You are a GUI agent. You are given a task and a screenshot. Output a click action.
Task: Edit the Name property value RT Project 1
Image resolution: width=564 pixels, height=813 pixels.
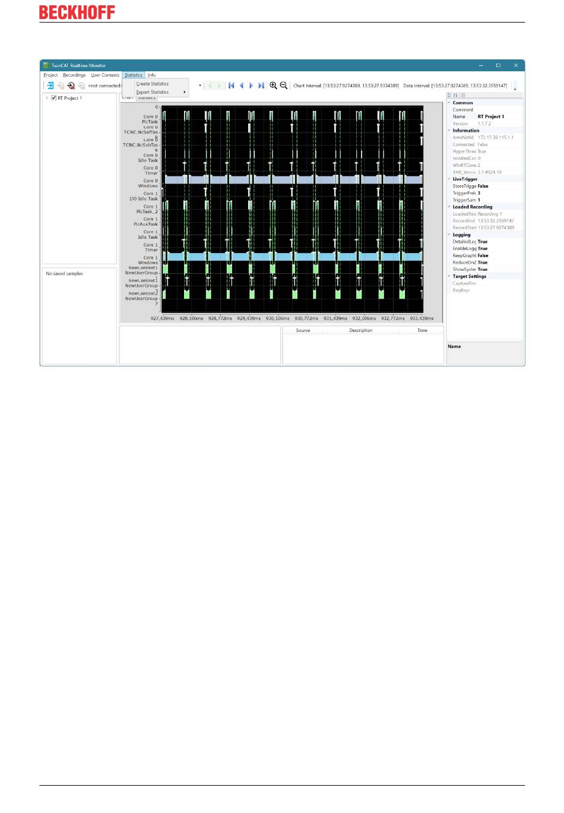(x=491, y=116)
